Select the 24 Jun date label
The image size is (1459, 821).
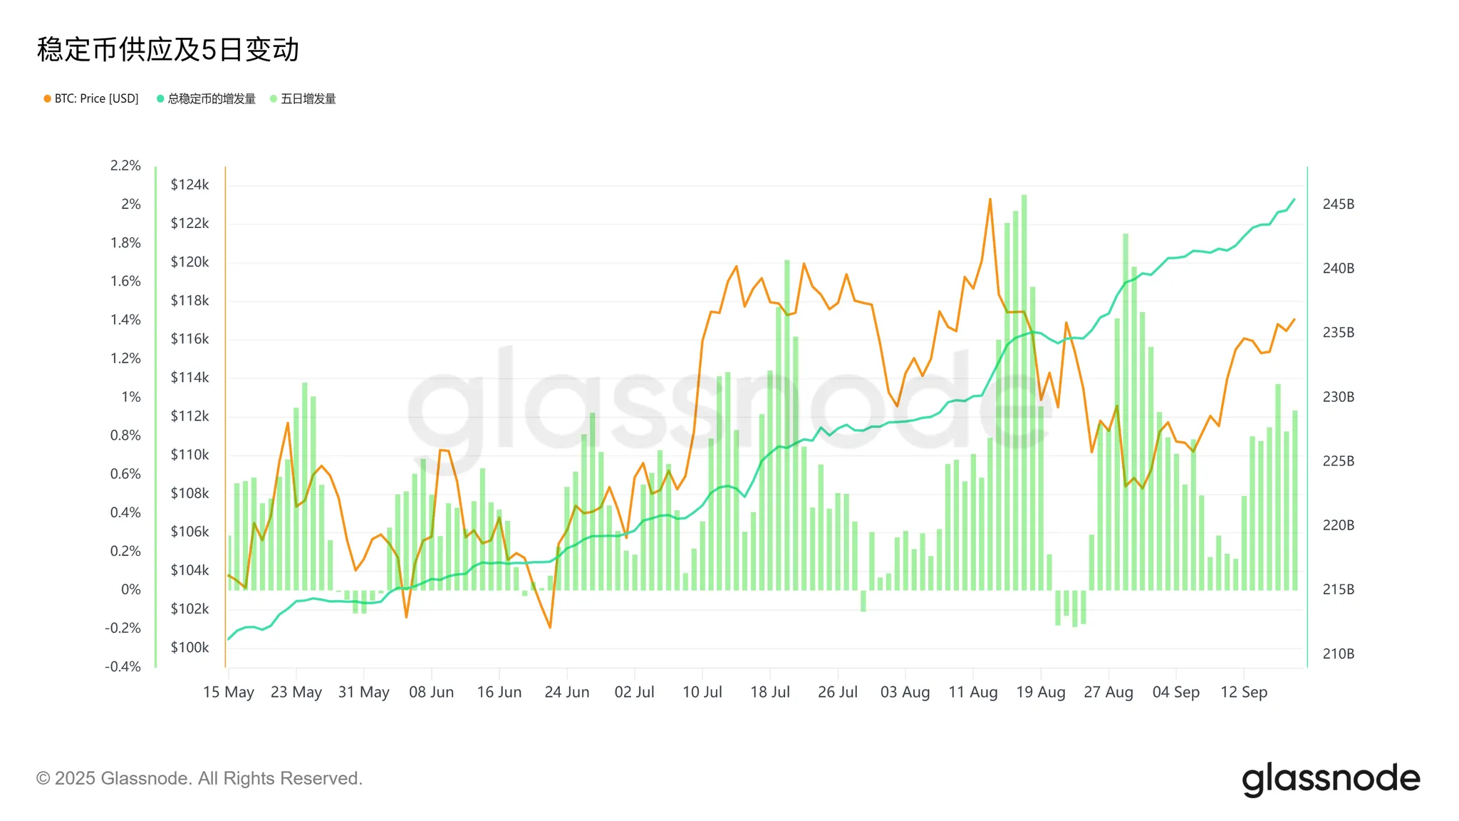pos(566,692)
